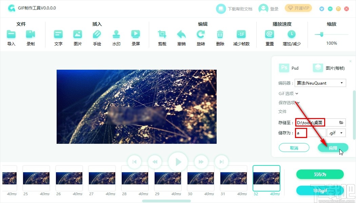Click the 应用 apply button

click(333, 148)
